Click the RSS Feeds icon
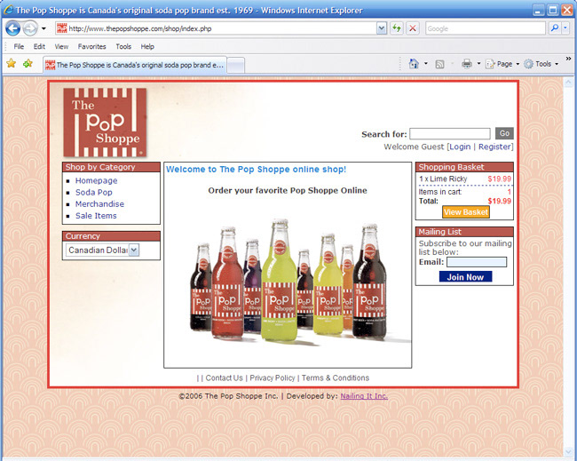The width and height of the screenshot is (577, 461). pyautogui.click(x=439, y=64)
